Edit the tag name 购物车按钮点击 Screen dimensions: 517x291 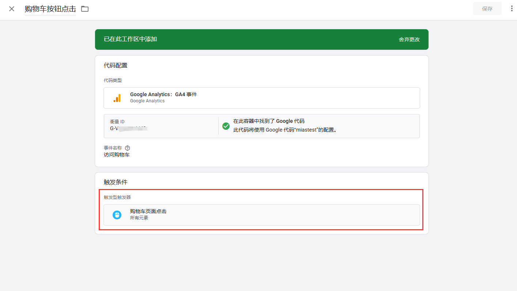(x=50, y=9)
